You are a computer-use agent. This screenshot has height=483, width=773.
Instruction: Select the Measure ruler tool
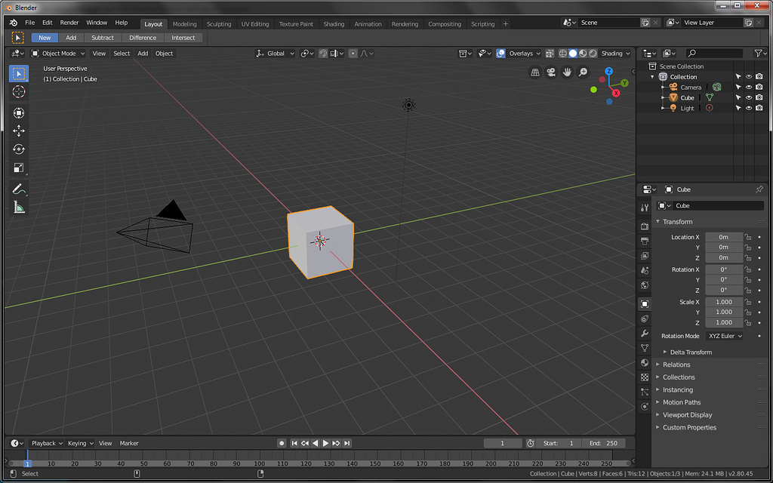(x=19, y=208)
